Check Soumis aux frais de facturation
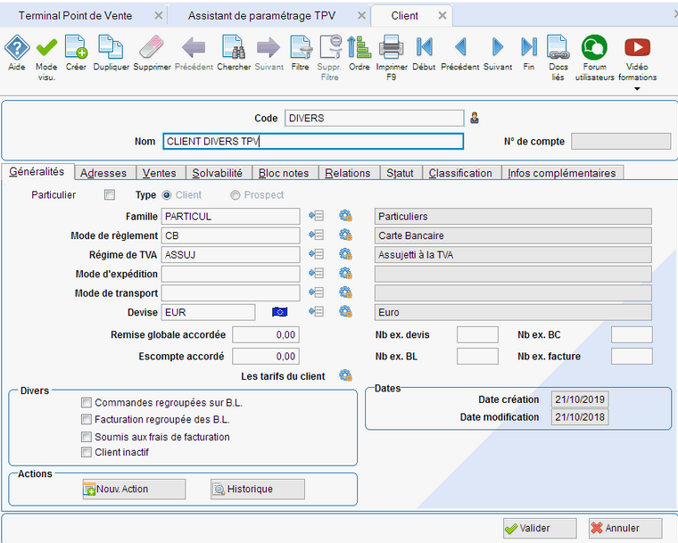The width and height of the screenshot is (678, 543). pos(87,437)
